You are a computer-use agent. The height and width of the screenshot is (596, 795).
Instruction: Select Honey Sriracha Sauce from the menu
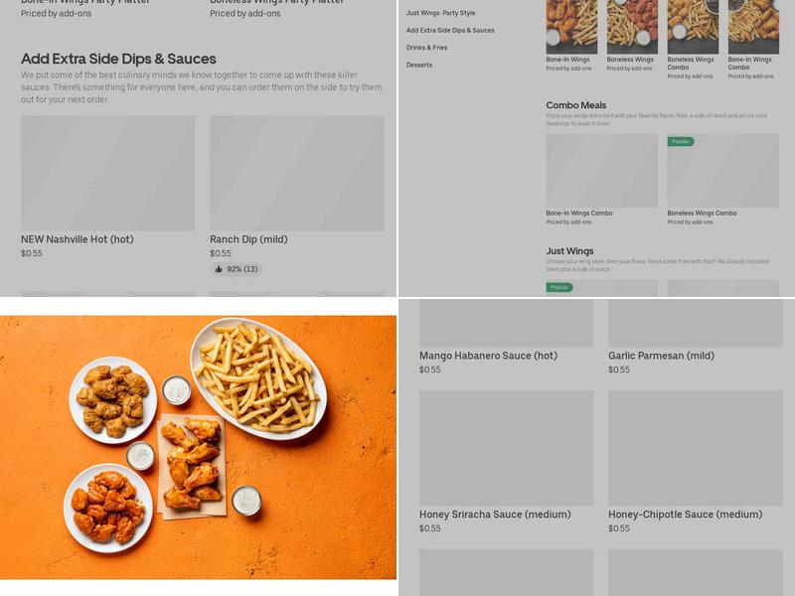click(x=493, y=515)
